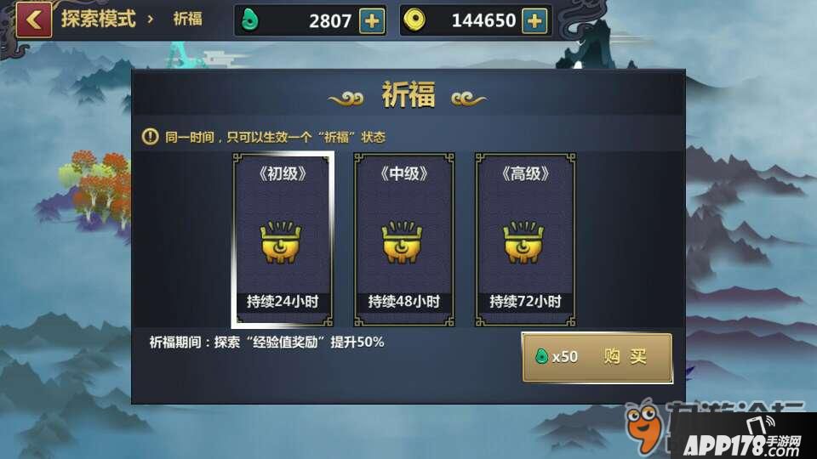
Task: Tap the 144650 gold balance
Action: click(x=483, y=20)
